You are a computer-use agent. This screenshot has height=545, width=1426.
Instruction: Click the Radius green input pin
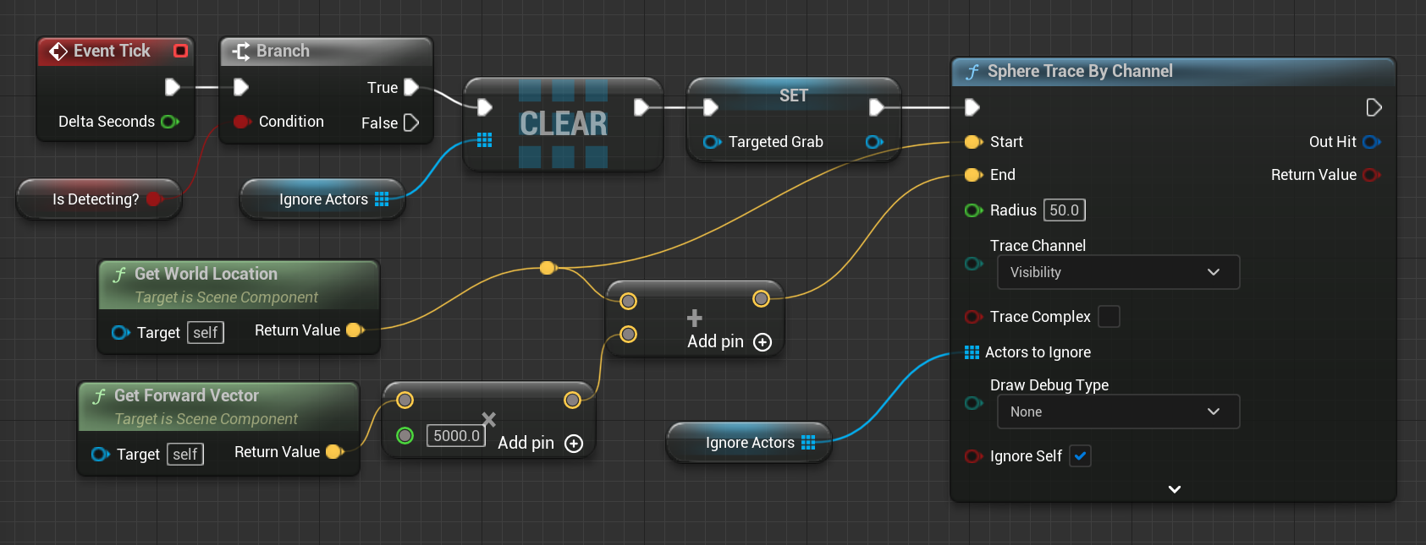click(973, 210)
